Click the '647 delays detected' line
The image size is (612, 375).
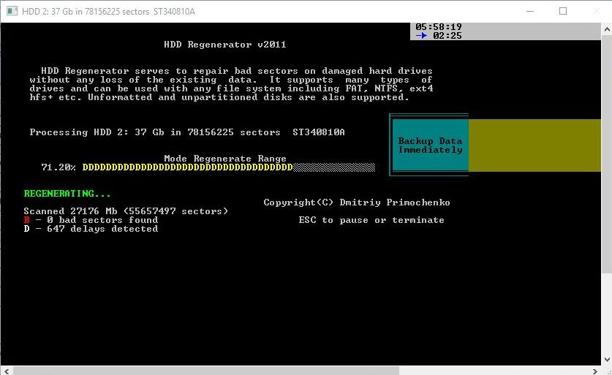point(91,229)
